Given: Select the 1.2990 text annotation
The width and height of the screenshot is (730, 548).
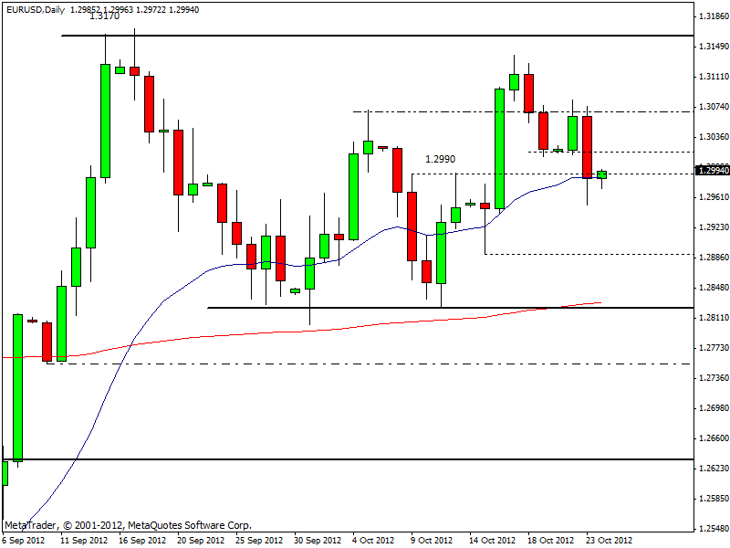Looking at the screenshot, I should click(440, 159).
